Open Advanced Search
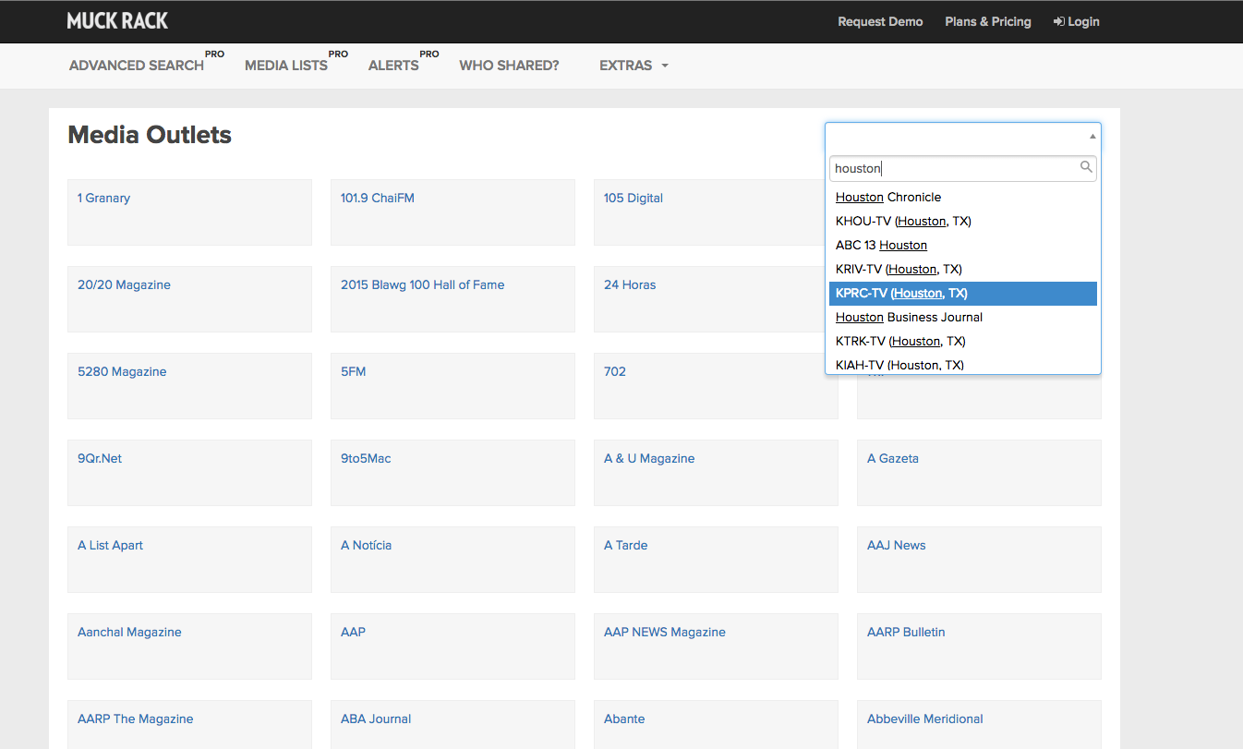 [x=137, y=66]
